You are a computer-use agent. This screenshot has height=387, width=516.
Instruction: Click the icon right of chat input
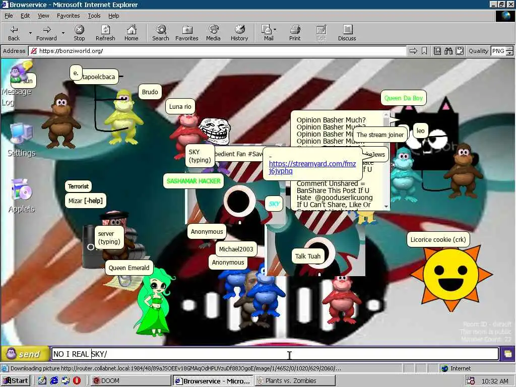click(508, 354)
